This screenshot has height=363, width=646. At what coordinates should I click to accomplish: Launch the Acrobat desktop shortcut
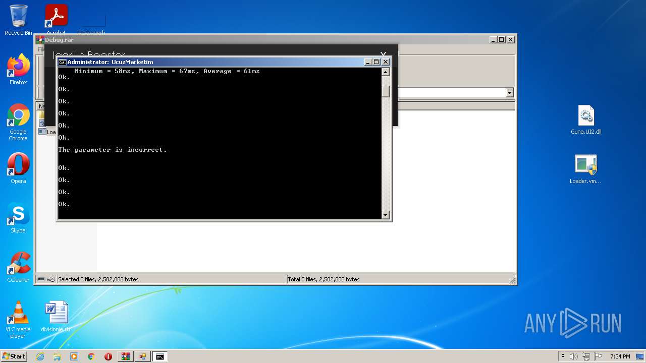coord(56,19)
